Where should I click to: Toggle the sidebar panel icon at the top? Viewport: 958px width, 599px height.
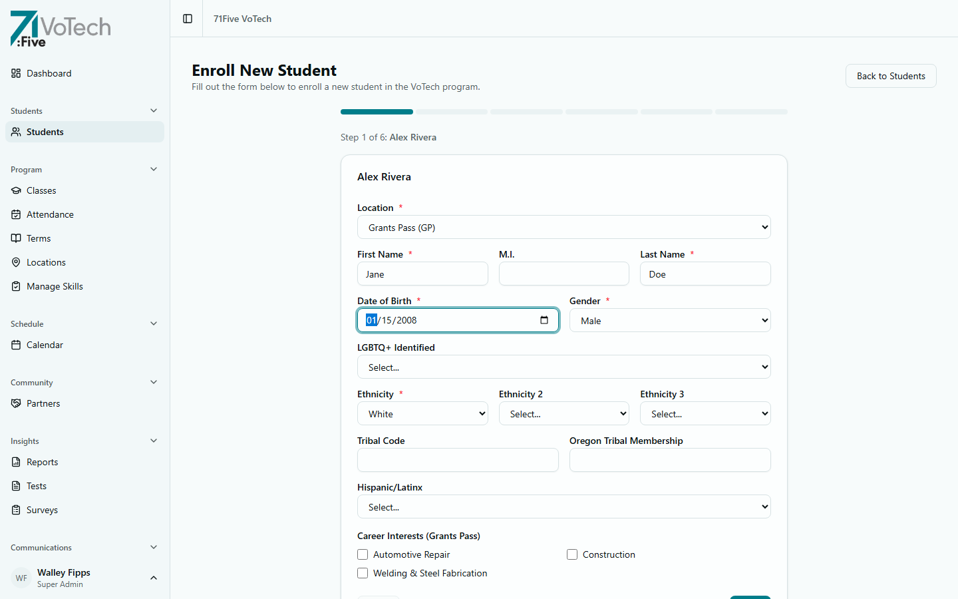(187, 19)
